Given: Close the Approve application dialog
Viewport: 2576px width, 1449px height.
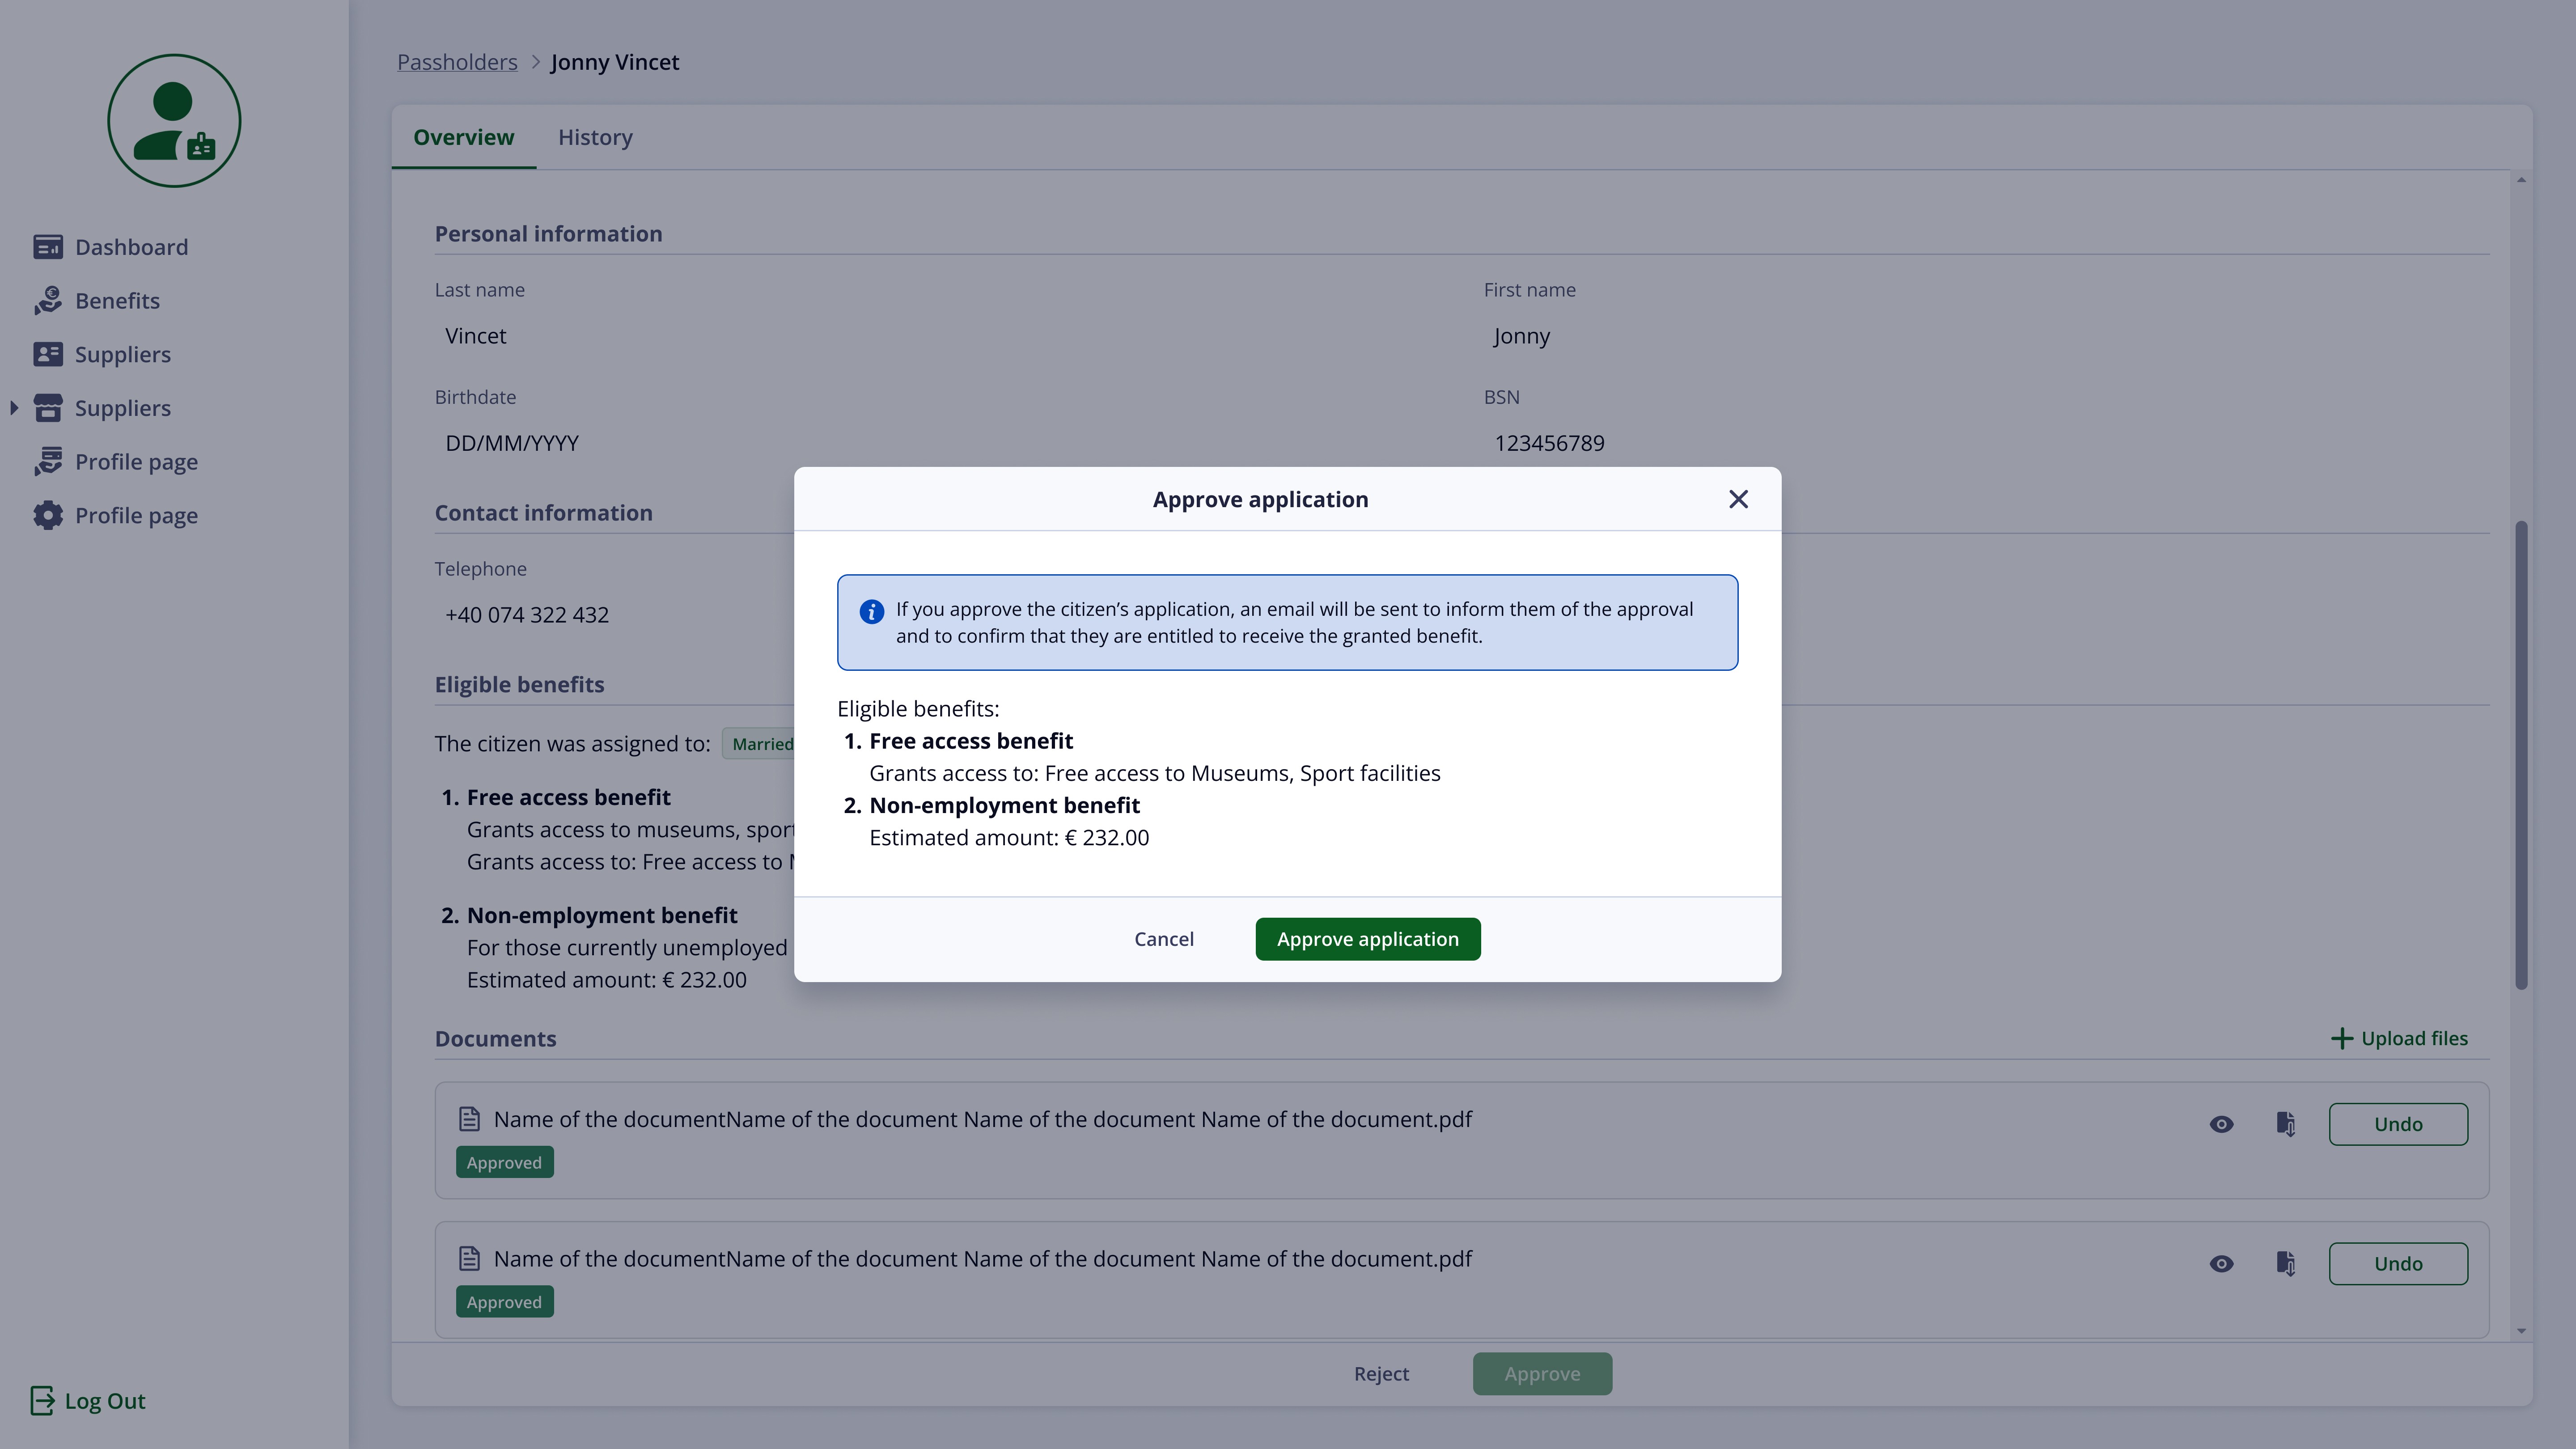Looking at the screenshot, I should tap(1738, 499).
